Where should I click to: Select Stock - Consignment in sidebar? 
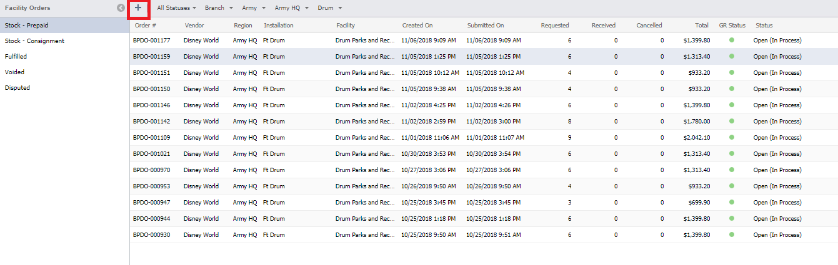tap(34, 41)
